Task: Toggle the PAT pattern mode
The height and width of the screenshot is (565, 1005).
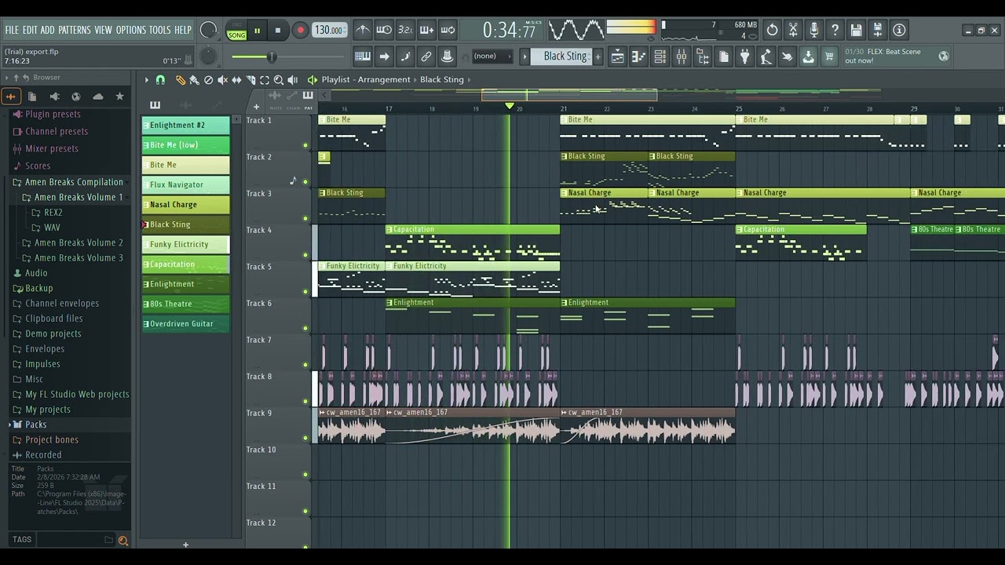Action: [x=236, y=25]
